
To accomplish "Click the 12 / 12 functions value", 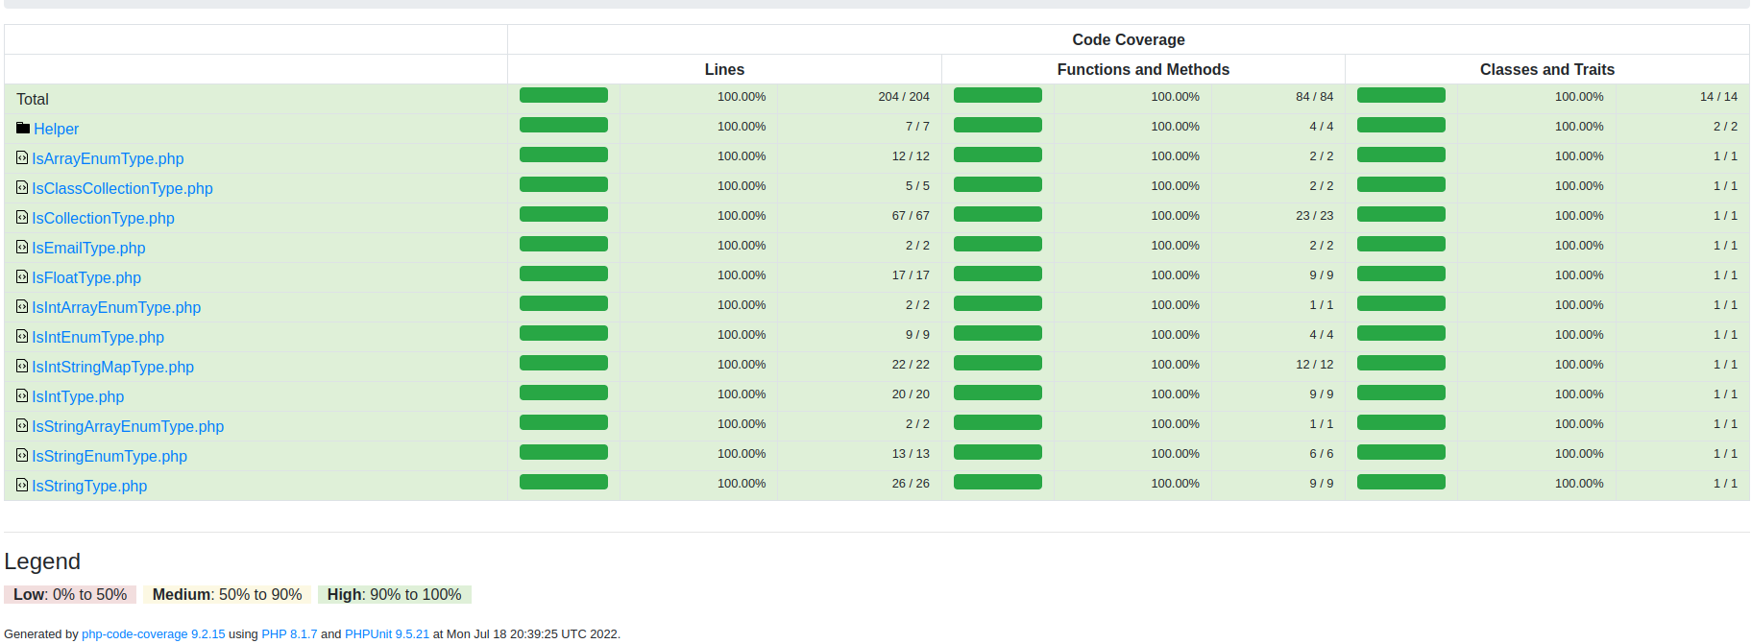I will tap(1314, 365).
